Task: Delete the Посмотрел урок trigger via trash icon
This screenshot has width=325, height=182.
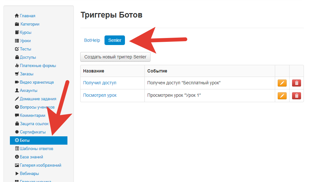Action: coord(297,95)
